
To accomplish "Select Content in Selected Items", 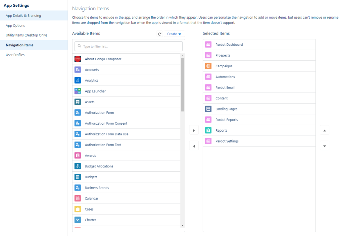I will point(259,98).
